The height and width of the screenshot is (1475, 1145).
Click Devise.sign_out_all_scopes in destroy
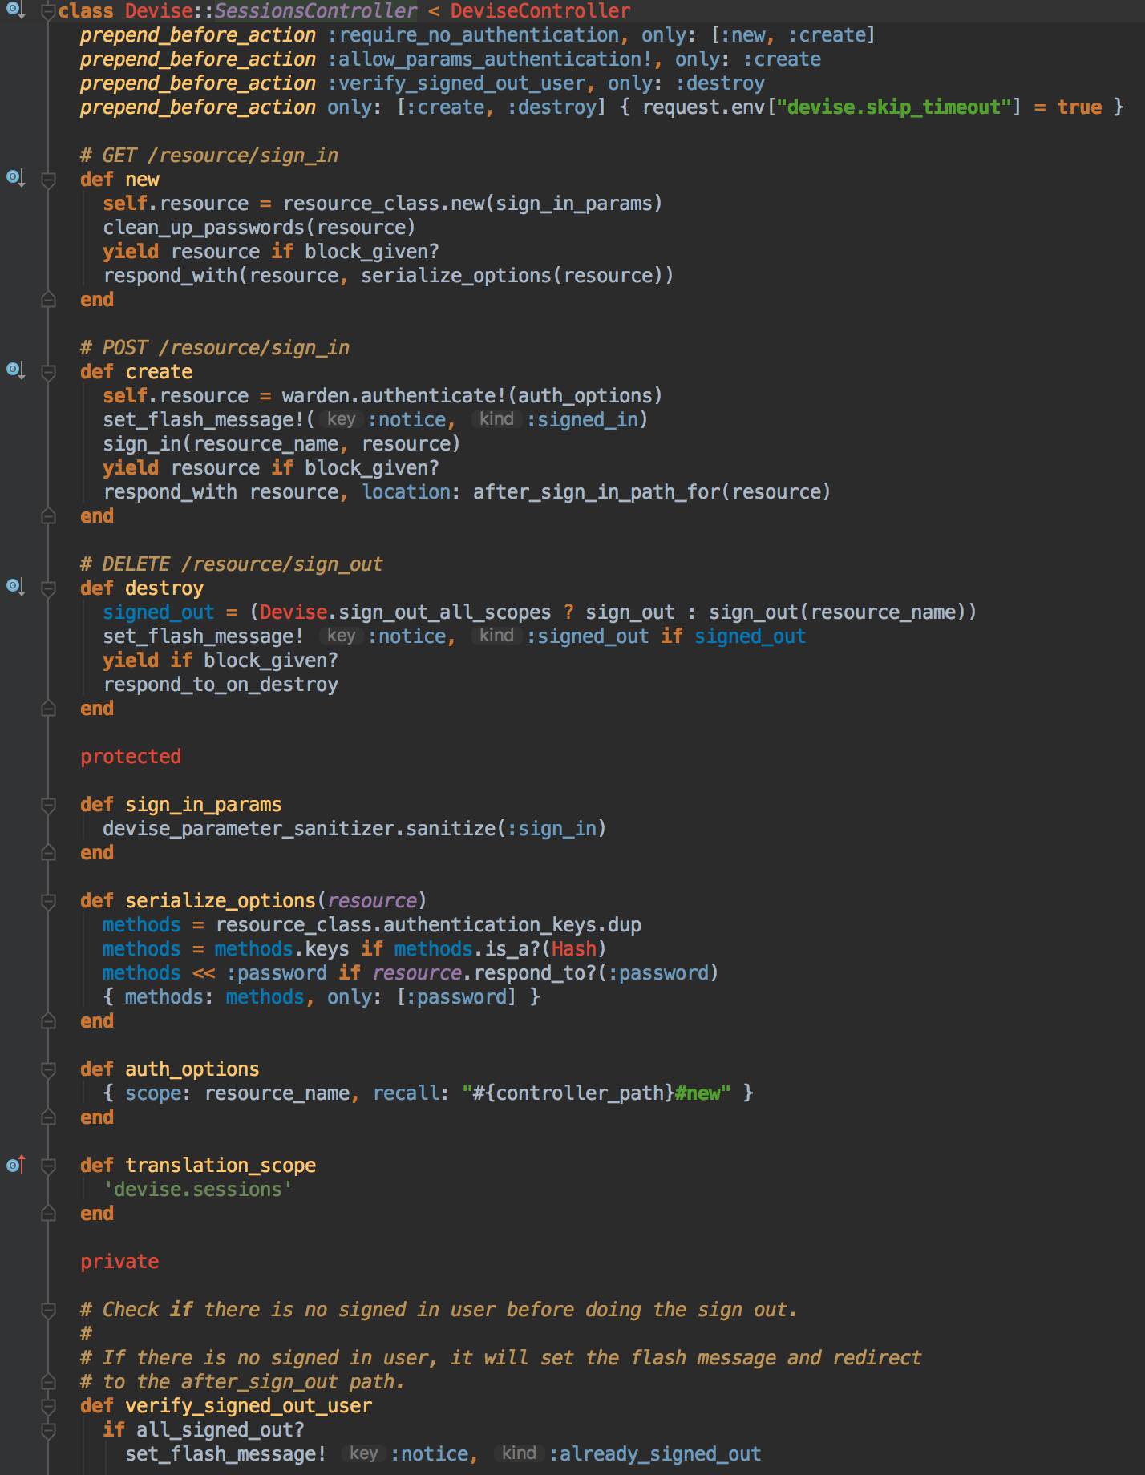pos(406,612)
